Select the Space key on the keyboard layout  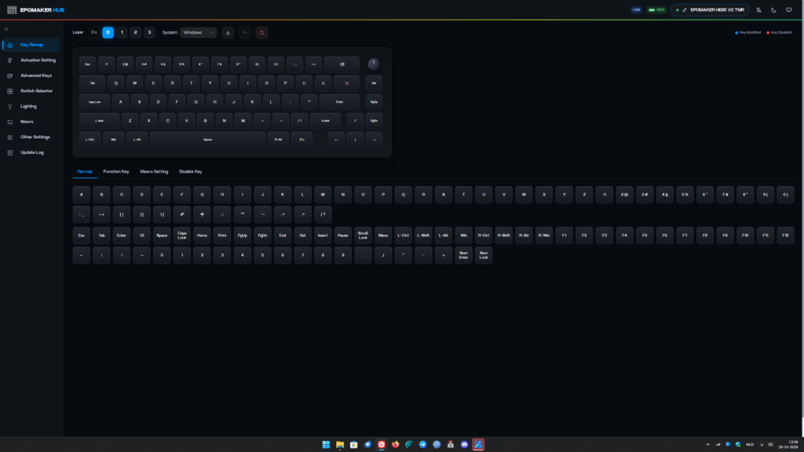click(207, 140)
